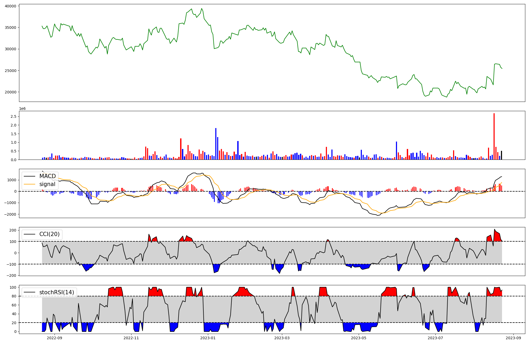The width and height of the screenshot is (529, 344).
Task: Click the orange signal legend line
Action: (x=30, y=184)
